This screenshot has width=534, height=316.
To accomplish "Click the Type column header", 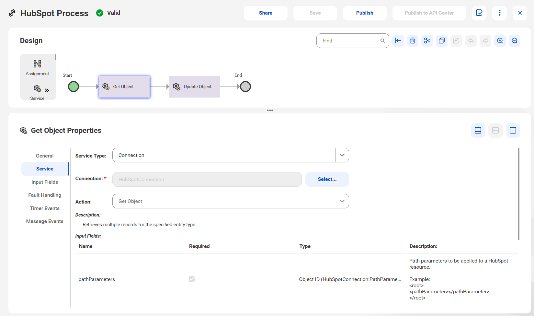I will pos(305,246).
